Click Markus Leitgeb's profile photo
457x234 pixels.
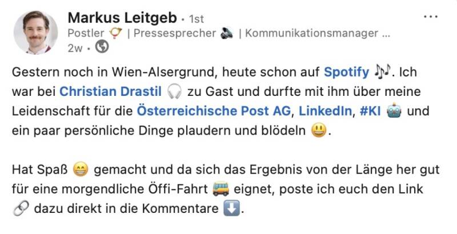(35, 32)
